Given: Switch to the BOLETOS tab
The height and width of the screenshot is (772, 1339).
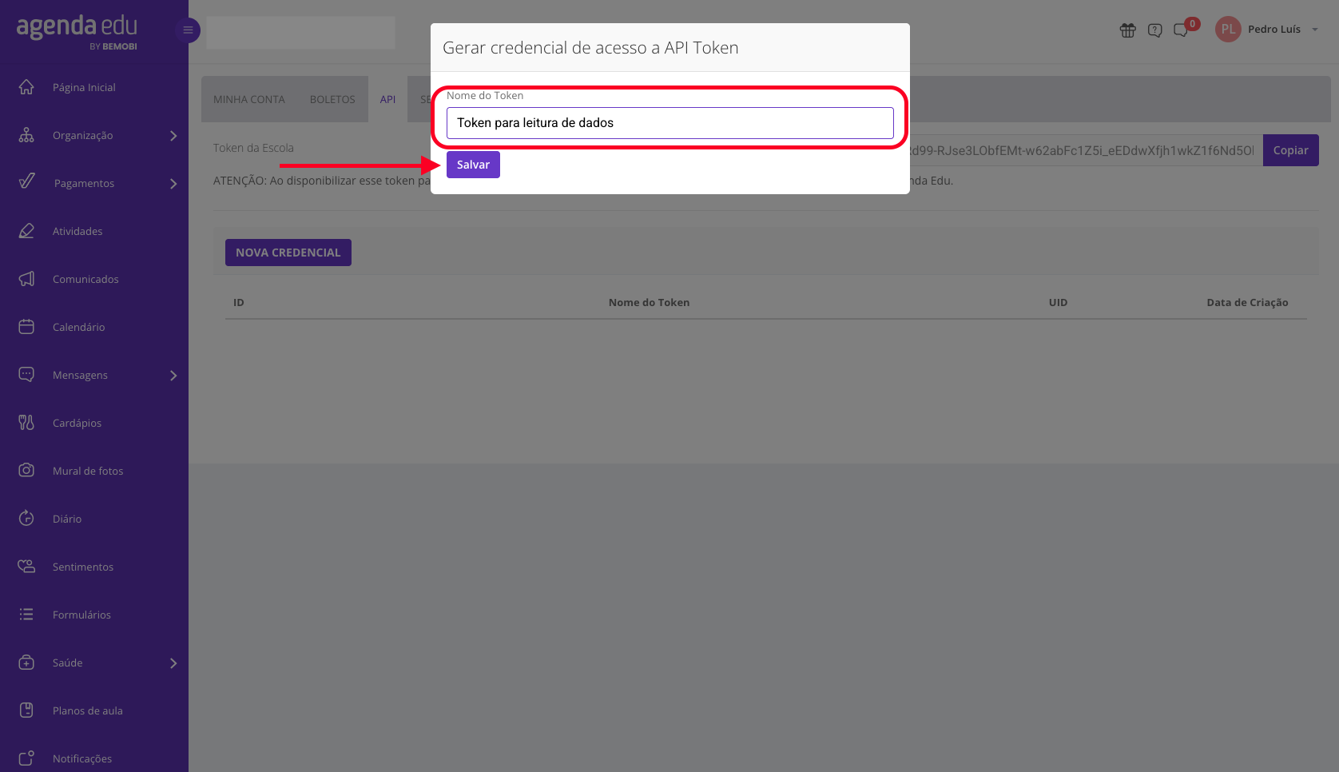Looking at the screenshot, I should click(x=332, y=99).
